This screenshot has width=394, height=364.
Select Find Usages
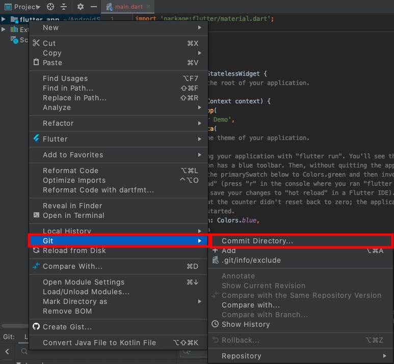tap(118, 78)
